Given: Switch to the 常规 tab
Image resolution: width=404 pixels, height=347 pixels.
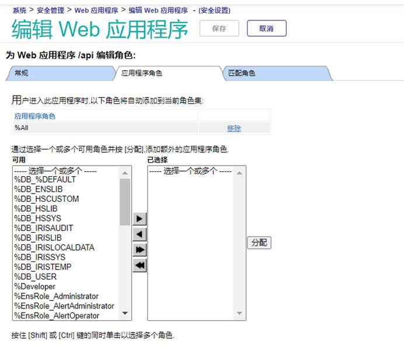Looking at the screenshot, I should click(x=61, y=73).
